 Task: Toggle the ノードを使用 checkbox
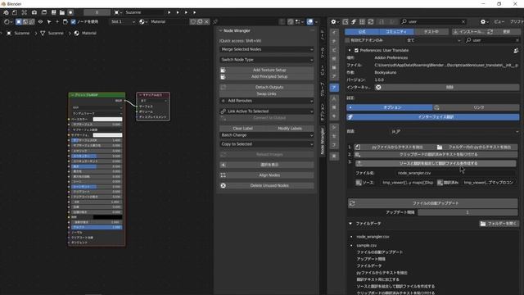73,22
